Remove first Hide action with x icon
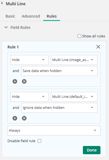The height and width of the screenshot is (160, 109). tap(24, 81)
